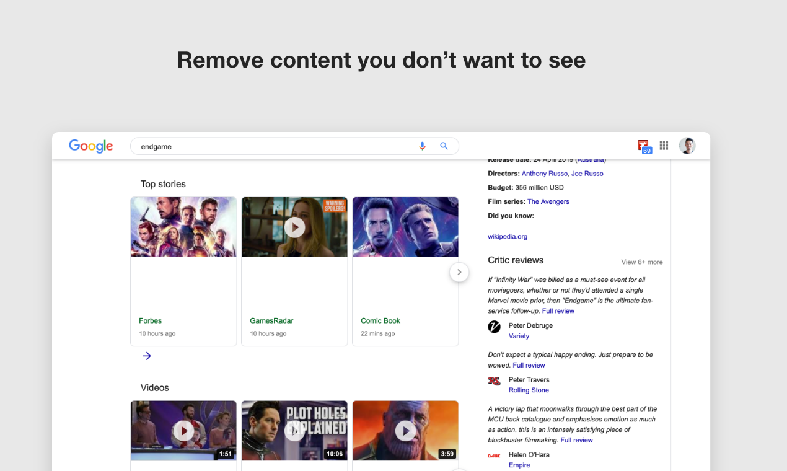Play the Plot Holes Explained video
Screen dimensions: 787x471
294,430
